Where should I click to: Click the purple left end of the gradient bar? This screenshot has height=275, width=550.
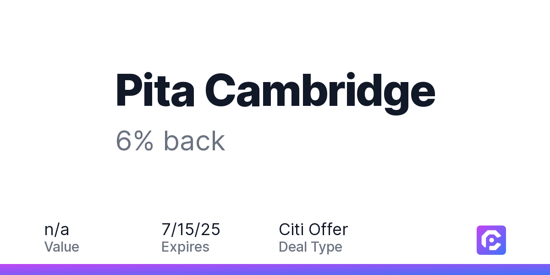click(14, 269)
